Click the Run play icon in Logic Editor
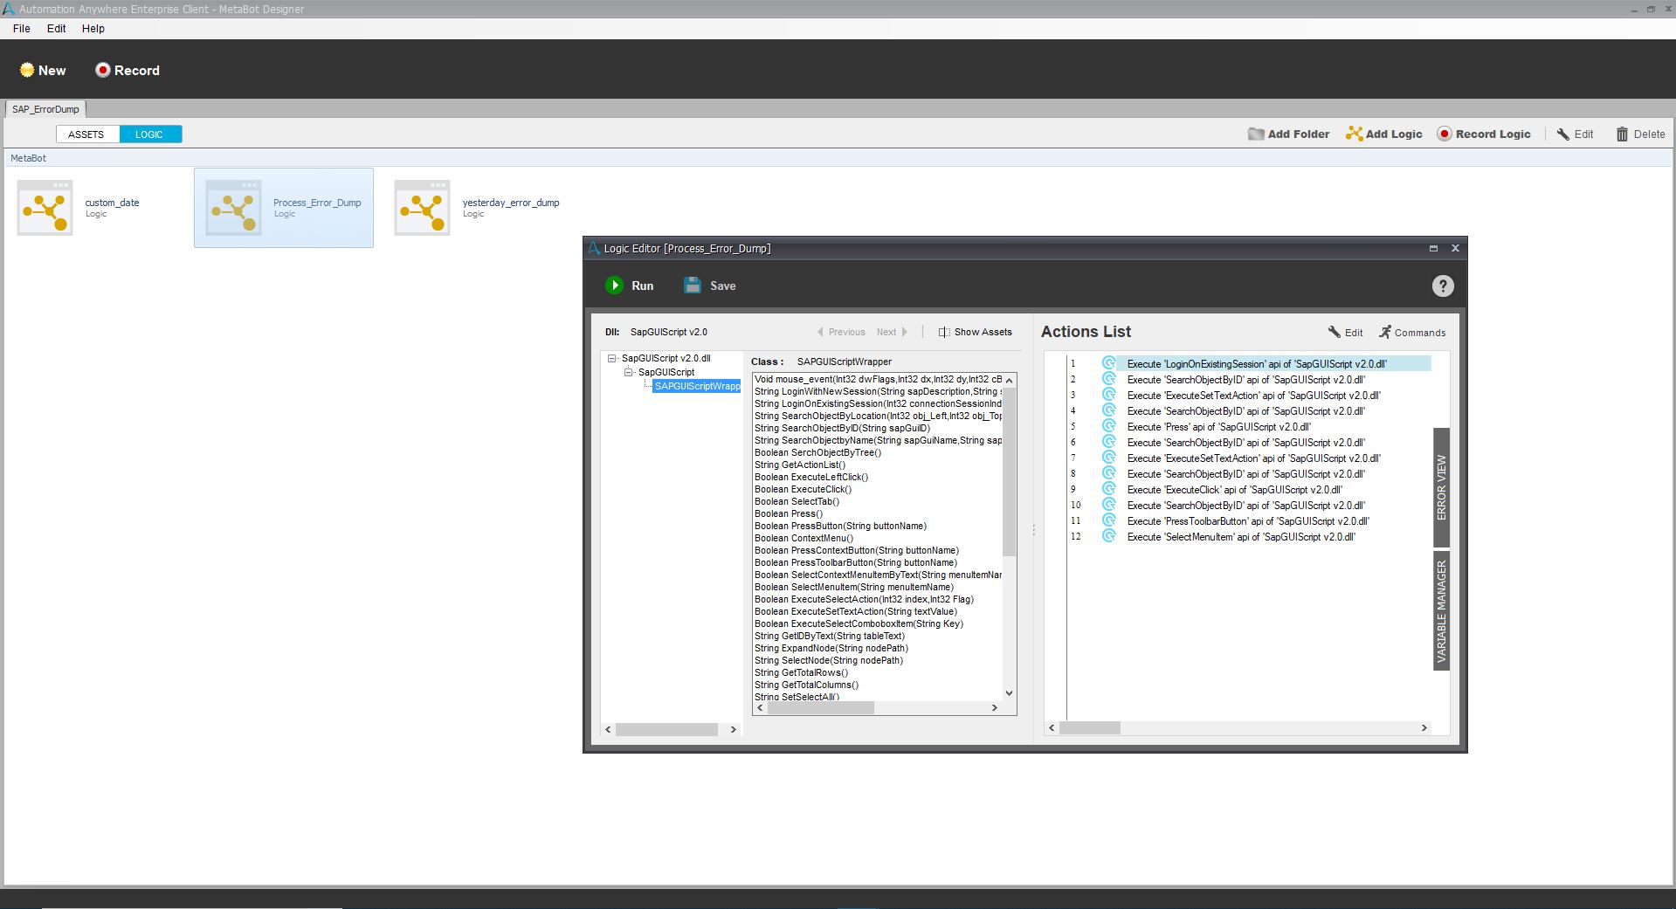The height and width of the screenshot is (909, 1676). (x=615, y=286)
